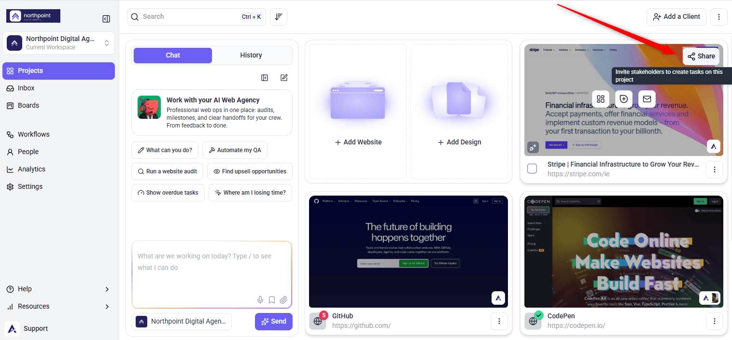The width and height of the screenshot is (732, 340).
Task: Click the Automate my QA suggestion
Action: [x=235, y=150]
